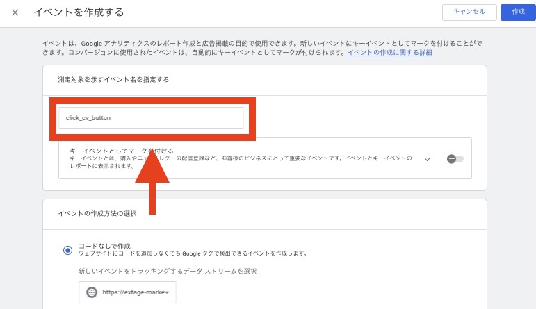
Task: Click the globe icon in stream dropdown
Action: point(91,292)
